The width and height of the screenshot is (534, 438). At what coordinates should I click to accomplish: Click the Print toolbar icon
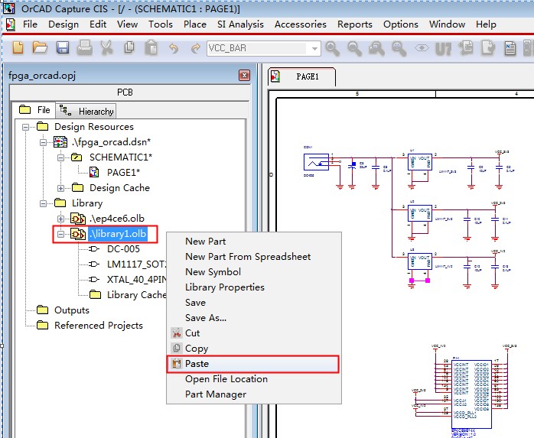(84, 47)
